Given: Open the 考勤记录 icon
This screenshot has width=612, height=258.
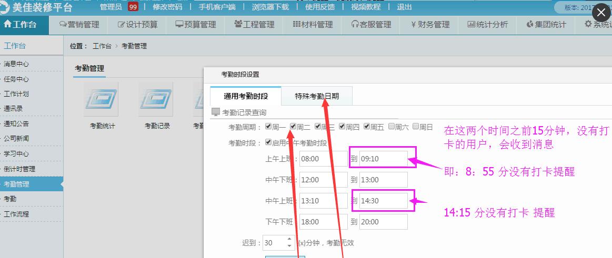Looking at the screenshot, I should (x=156, y=100).
